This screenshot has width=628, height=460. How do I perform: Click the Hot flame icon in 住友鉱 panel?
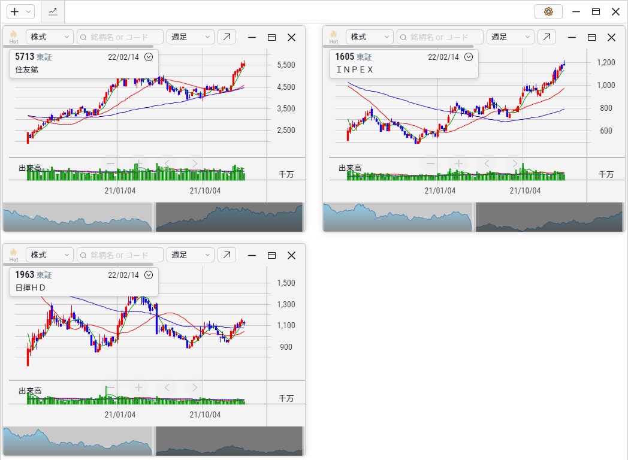[13, 37]
